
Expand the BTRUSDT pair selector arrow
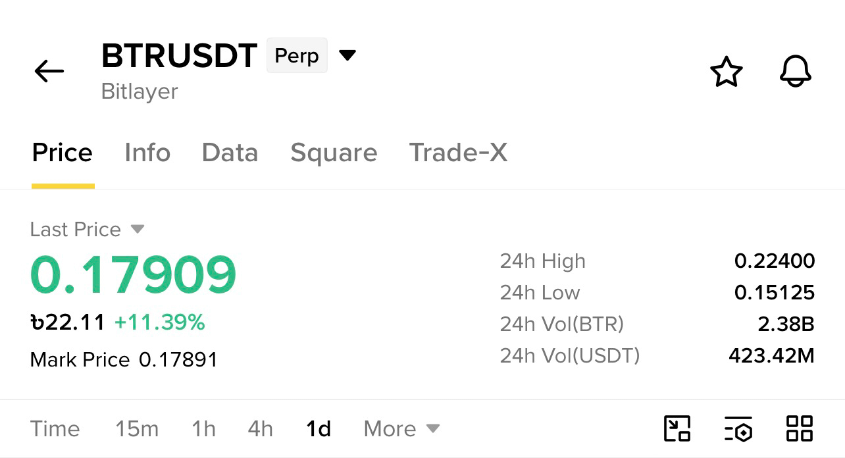(x=347, y=55)
